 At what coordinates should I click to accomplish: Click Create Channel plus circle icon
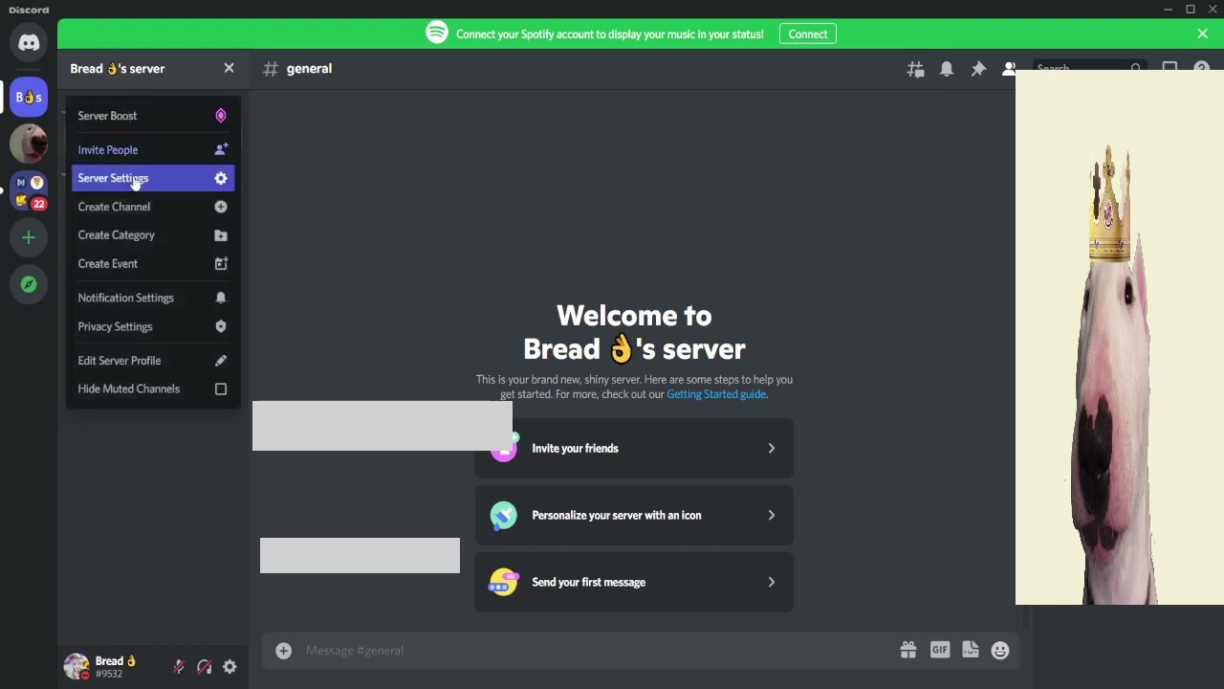pos(221,207)
